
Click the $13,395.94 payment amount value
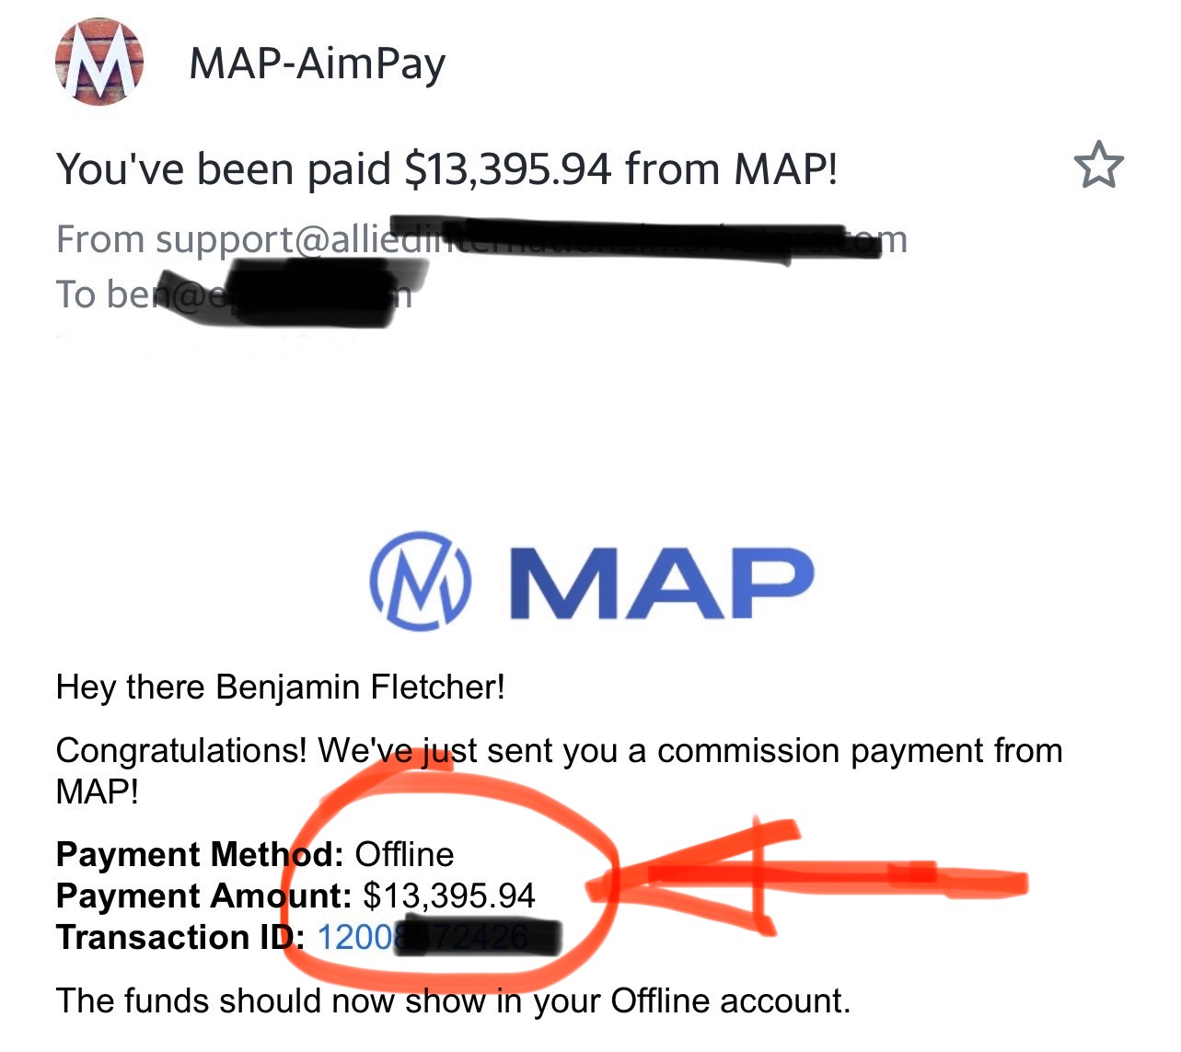point(449,896)
